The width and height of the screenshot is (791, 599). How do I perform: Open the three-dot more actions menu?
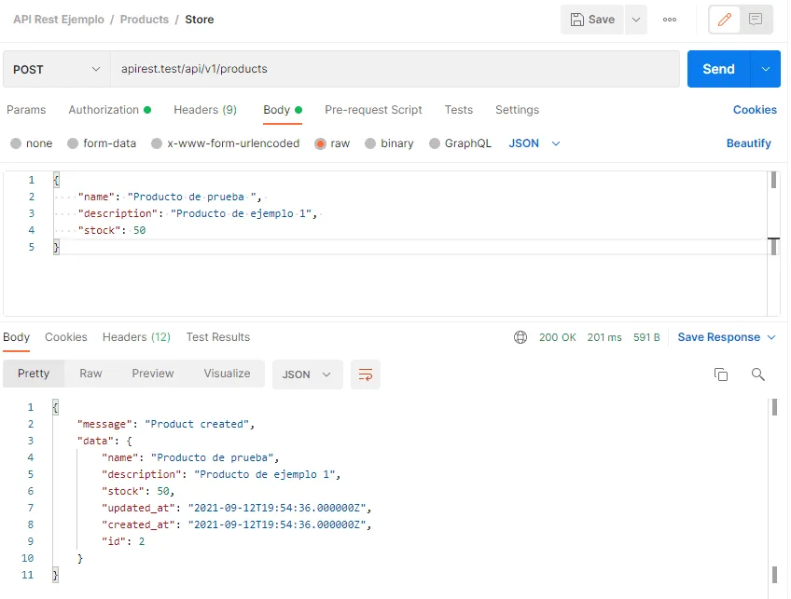pos(669,19)
